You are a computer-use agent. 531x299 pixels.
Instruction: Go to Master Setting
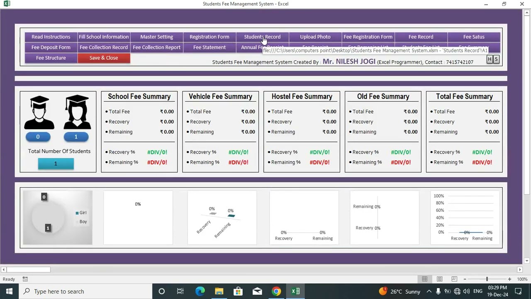pos(156,37)
